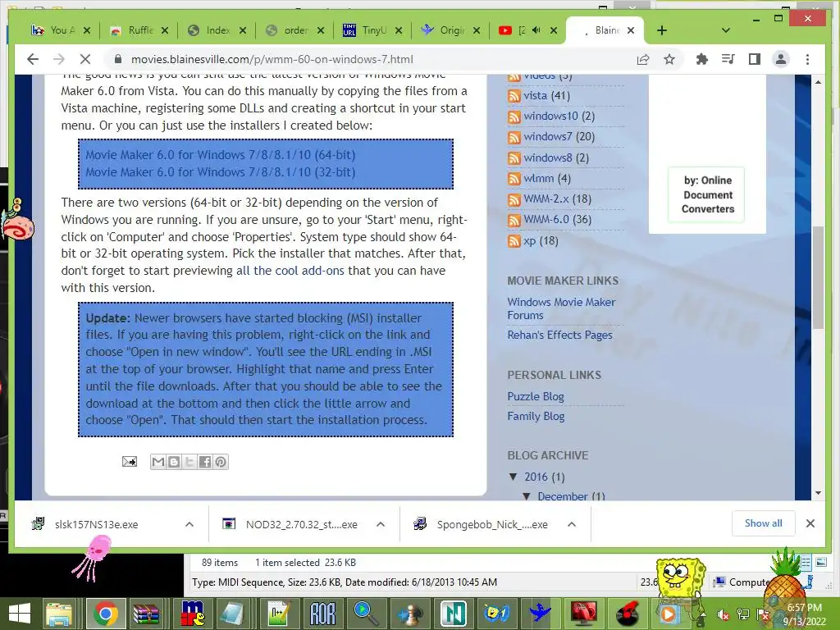Open Chrome extensions puzzle icon
The image size is (840, 630).
pyautogui.click(x=702, y=59)
